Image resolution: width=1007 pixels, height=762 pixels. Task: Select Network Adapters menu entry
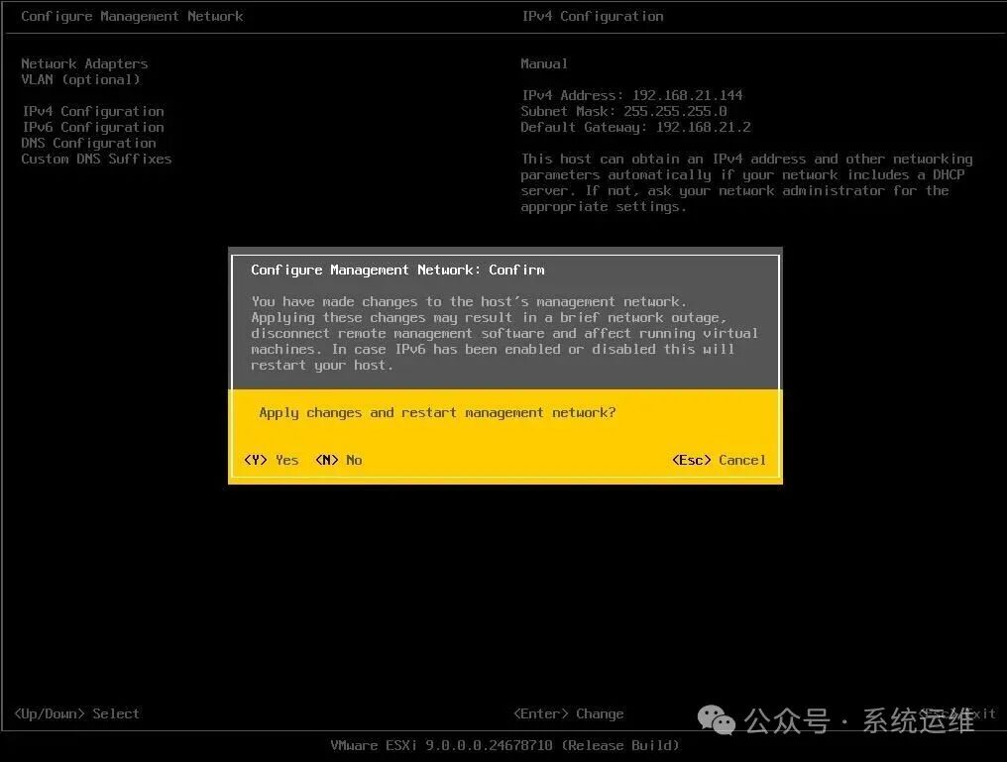pos(84,63)
